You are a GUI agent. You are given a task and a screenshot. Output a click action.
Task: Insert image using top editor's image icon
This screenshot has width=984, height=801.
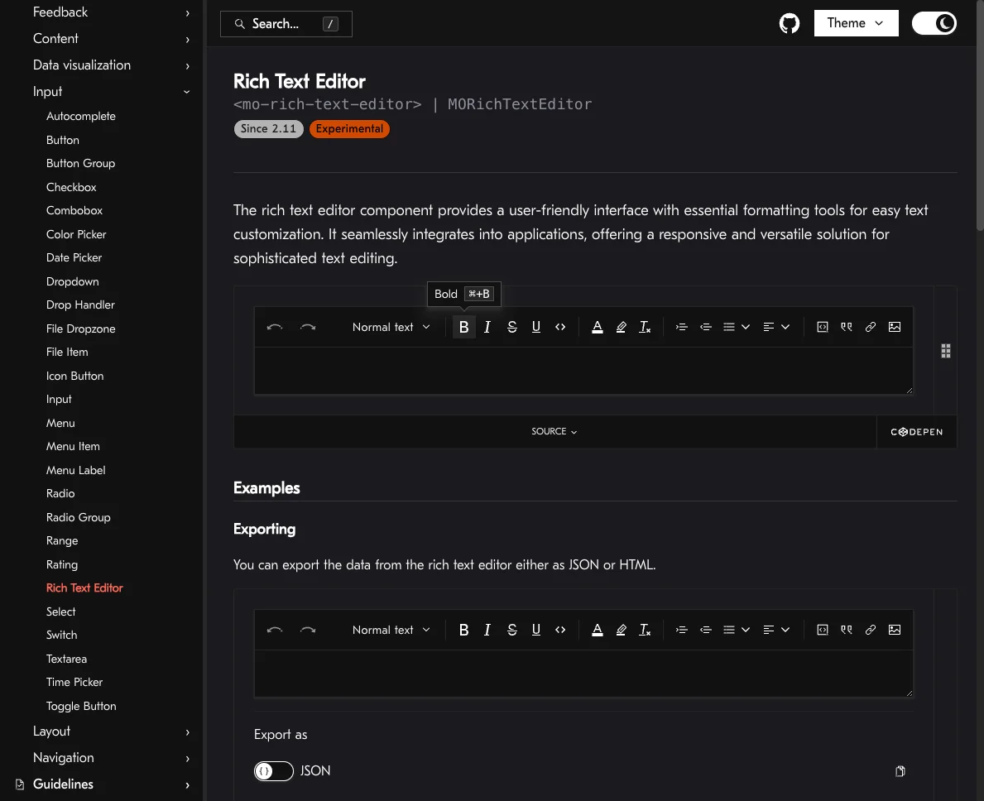[x=895, y=327]
